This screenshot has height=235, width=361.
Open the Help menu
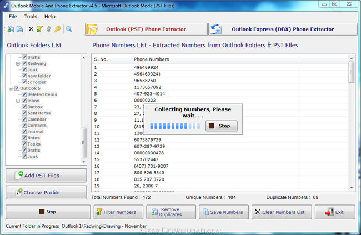(50, 17)
